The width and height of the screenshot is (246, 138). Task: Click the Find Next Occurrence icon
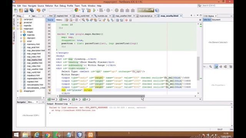(91, 20)
